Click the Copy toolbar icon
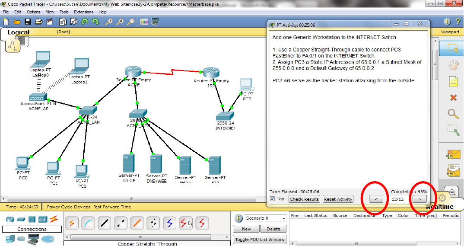Image resolution: width=464 pixels, height=246 pixels. click(x=63, y=22)
